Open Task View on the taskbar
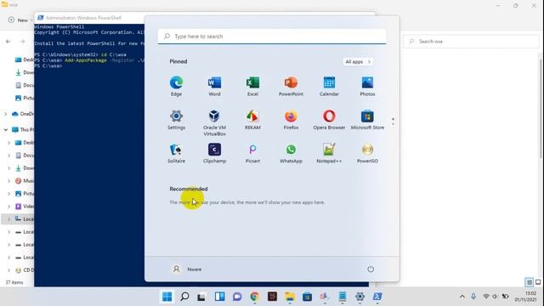 tap(201, 297)
